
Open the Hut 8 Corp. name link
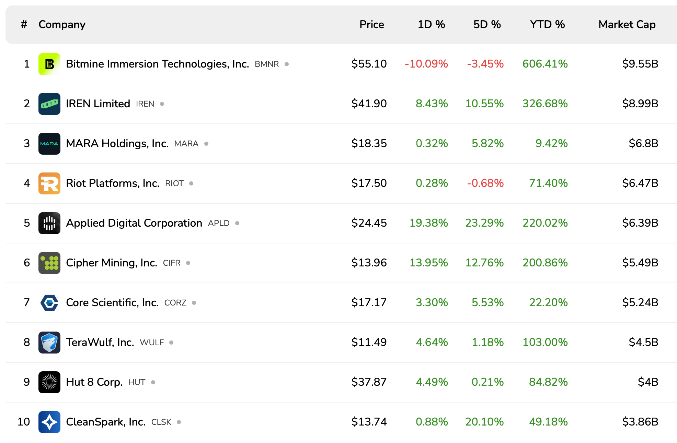click(x=94, y=382)
